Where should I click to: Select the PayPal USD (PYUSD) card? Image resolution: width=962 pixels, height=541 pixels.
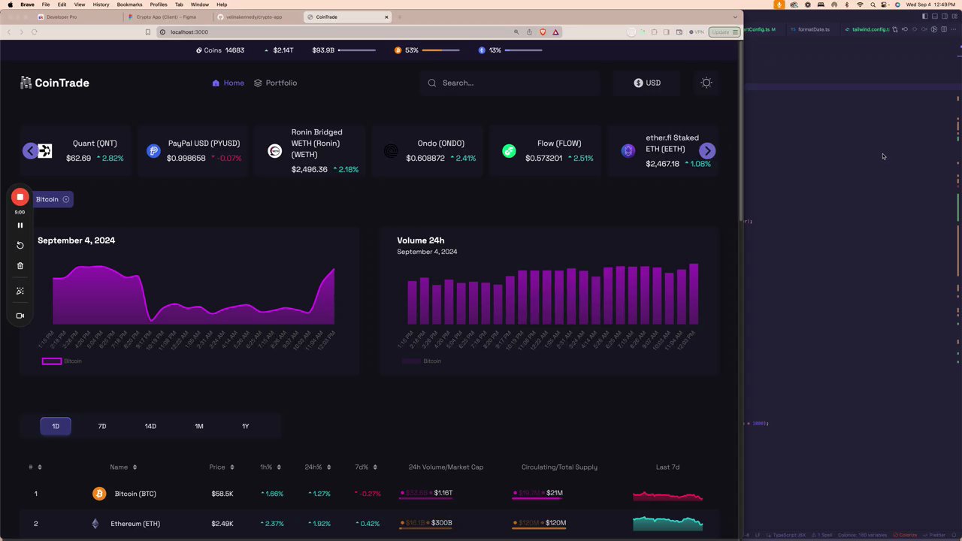pyautogui.click(x=194, y=151)
